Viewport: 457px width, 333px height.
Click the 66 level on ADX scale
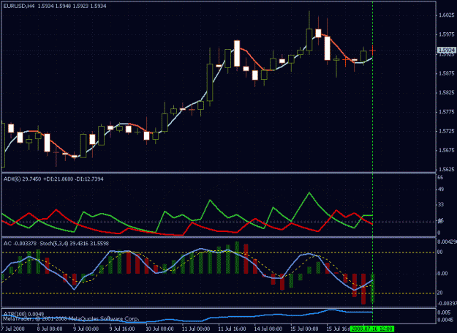click(x=441, y=177)
